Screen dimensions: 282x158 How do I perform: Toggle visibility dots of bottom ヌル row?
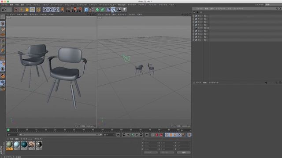click(207, 40)
